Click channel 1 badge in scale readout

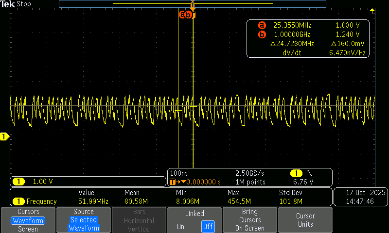coord(18,182)
